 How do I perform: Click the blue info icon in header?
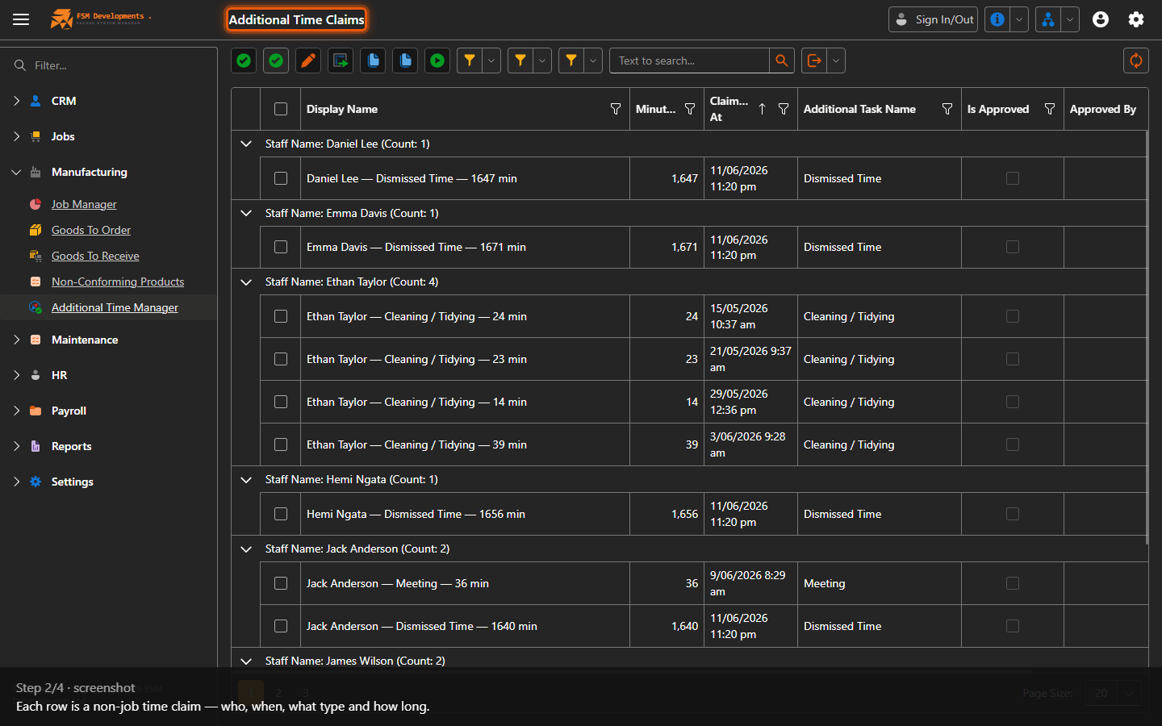997,19
